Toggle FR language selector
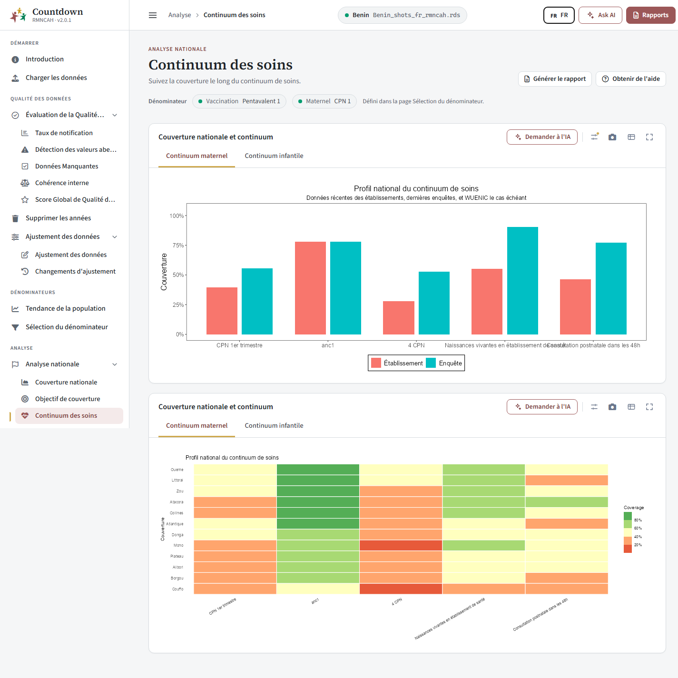This screenshot has height=678, width=678. click(559, 15)
